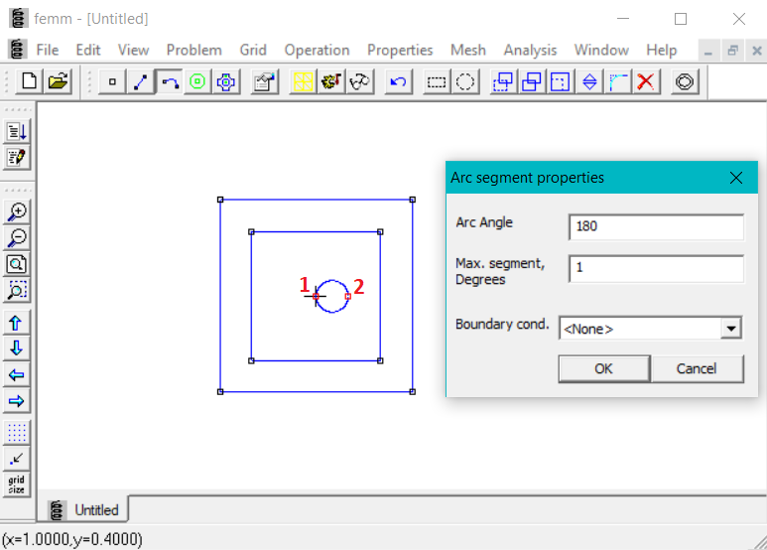Image resolution: width=767 pixels, height=550 pixels.
Task: Click the Arc Angle input field
Action: click(656, 226)
